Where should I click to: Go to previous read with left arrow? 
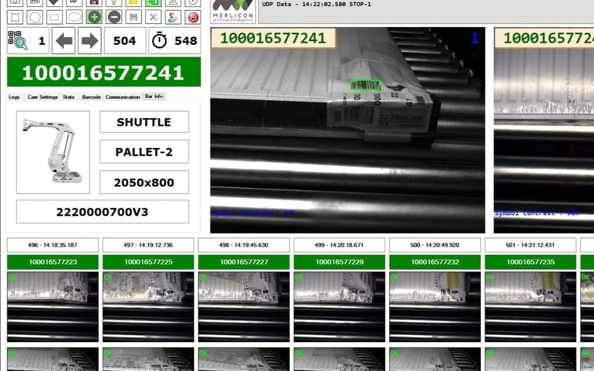[x=64, y=41]
